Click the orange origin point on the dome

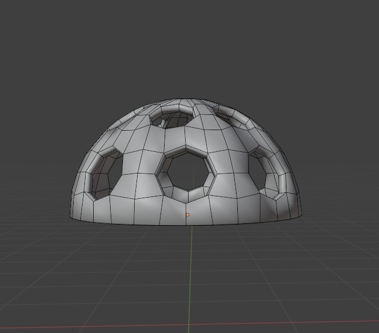[187, 215]
